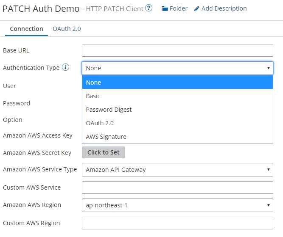Choose Basic authentication option
Image resolution: width=283 pixels, height=237 pixels.
pos(177,96)
